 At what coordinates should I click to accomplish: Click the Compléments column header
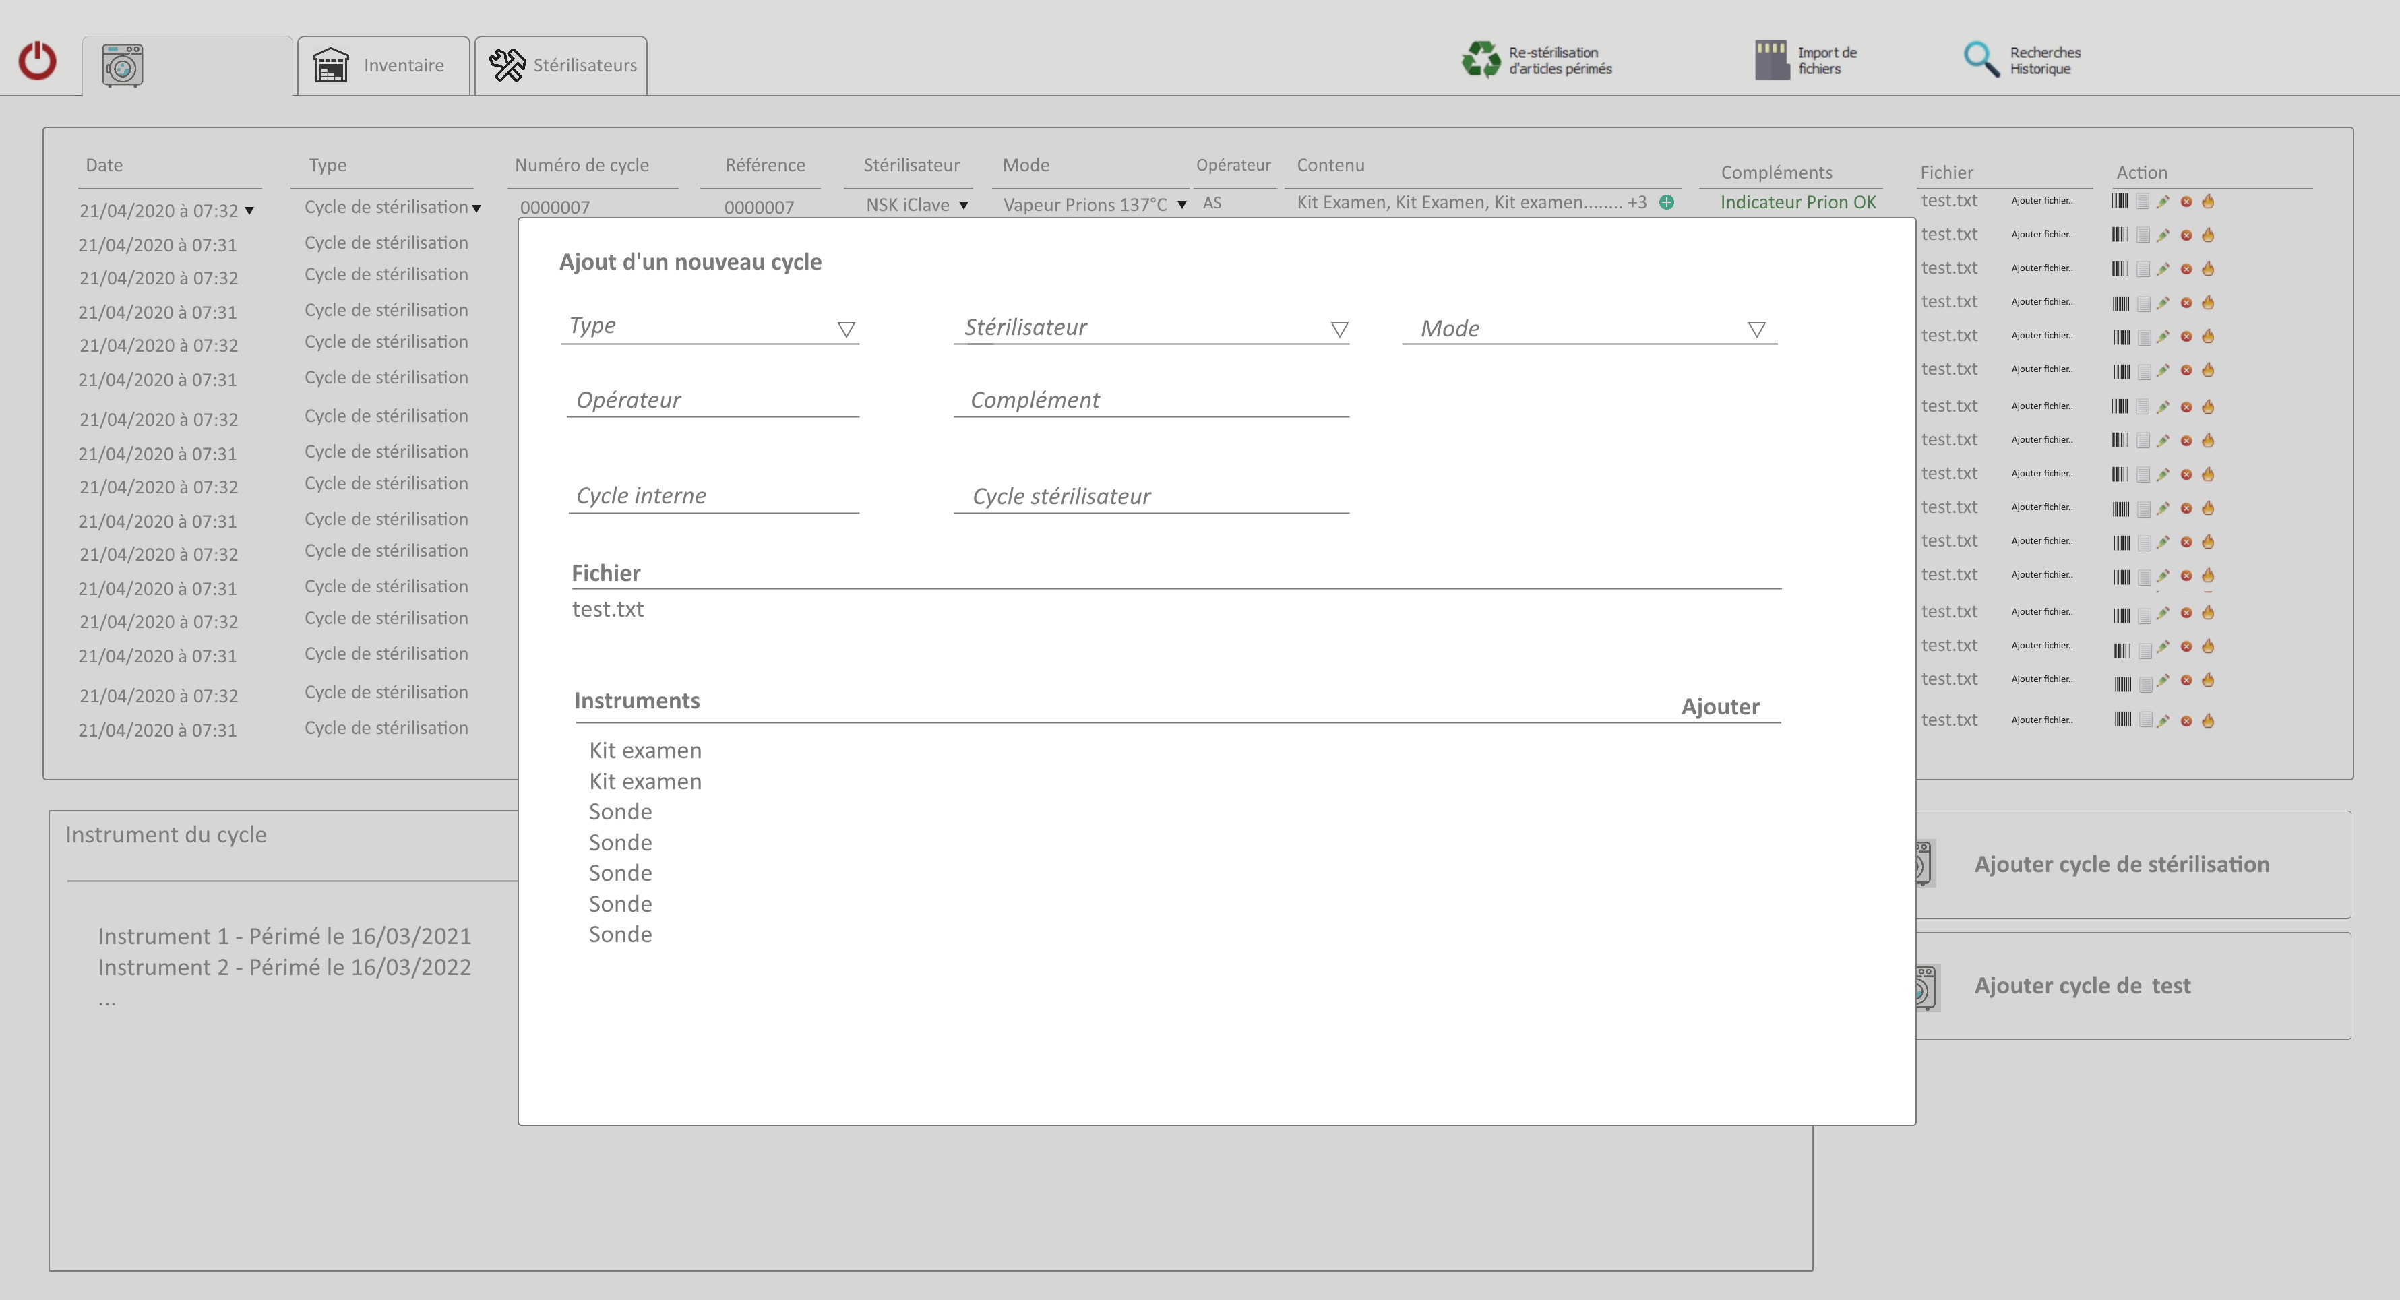tap(1776, 173)
